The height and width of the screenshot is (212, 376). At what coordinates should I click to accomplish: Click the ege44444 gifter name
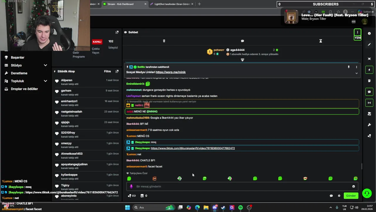(x=237, y=50)
